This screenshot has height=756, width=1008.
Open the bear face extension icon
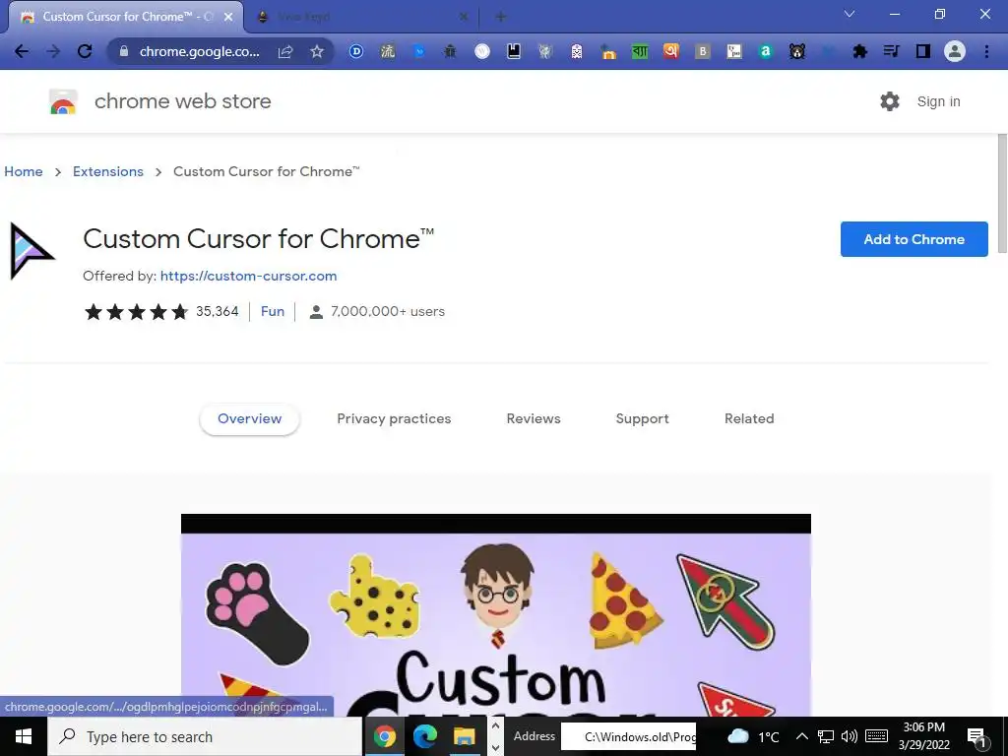click(797, 51)
